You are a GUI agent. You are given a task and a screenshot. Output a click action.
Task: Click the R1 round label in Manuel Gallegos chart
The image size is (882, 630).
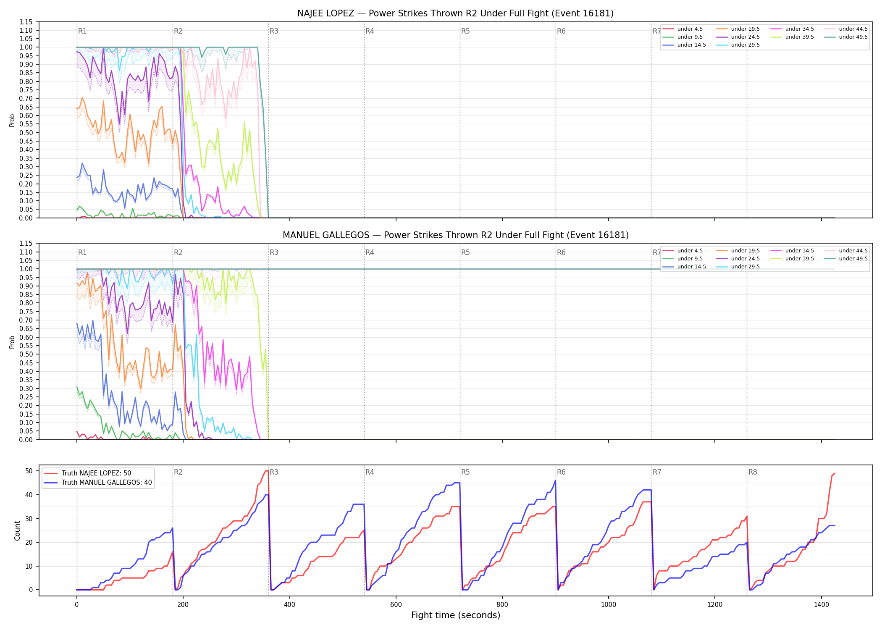tap(82, 252)
